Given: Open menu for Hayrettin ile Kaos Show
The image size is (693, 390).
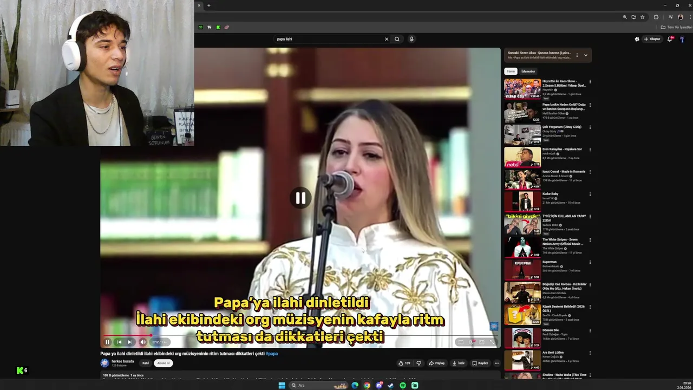Looking at the screenshot, I should pos(590,82).
